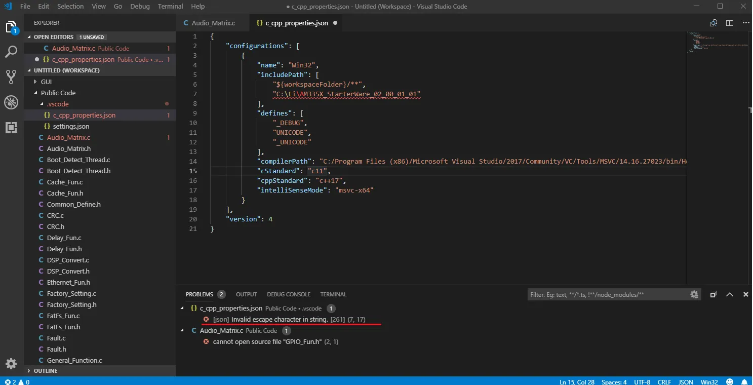The image size is (753, 385).
Task: Open the Terminal menu
Action: (170, 7)
